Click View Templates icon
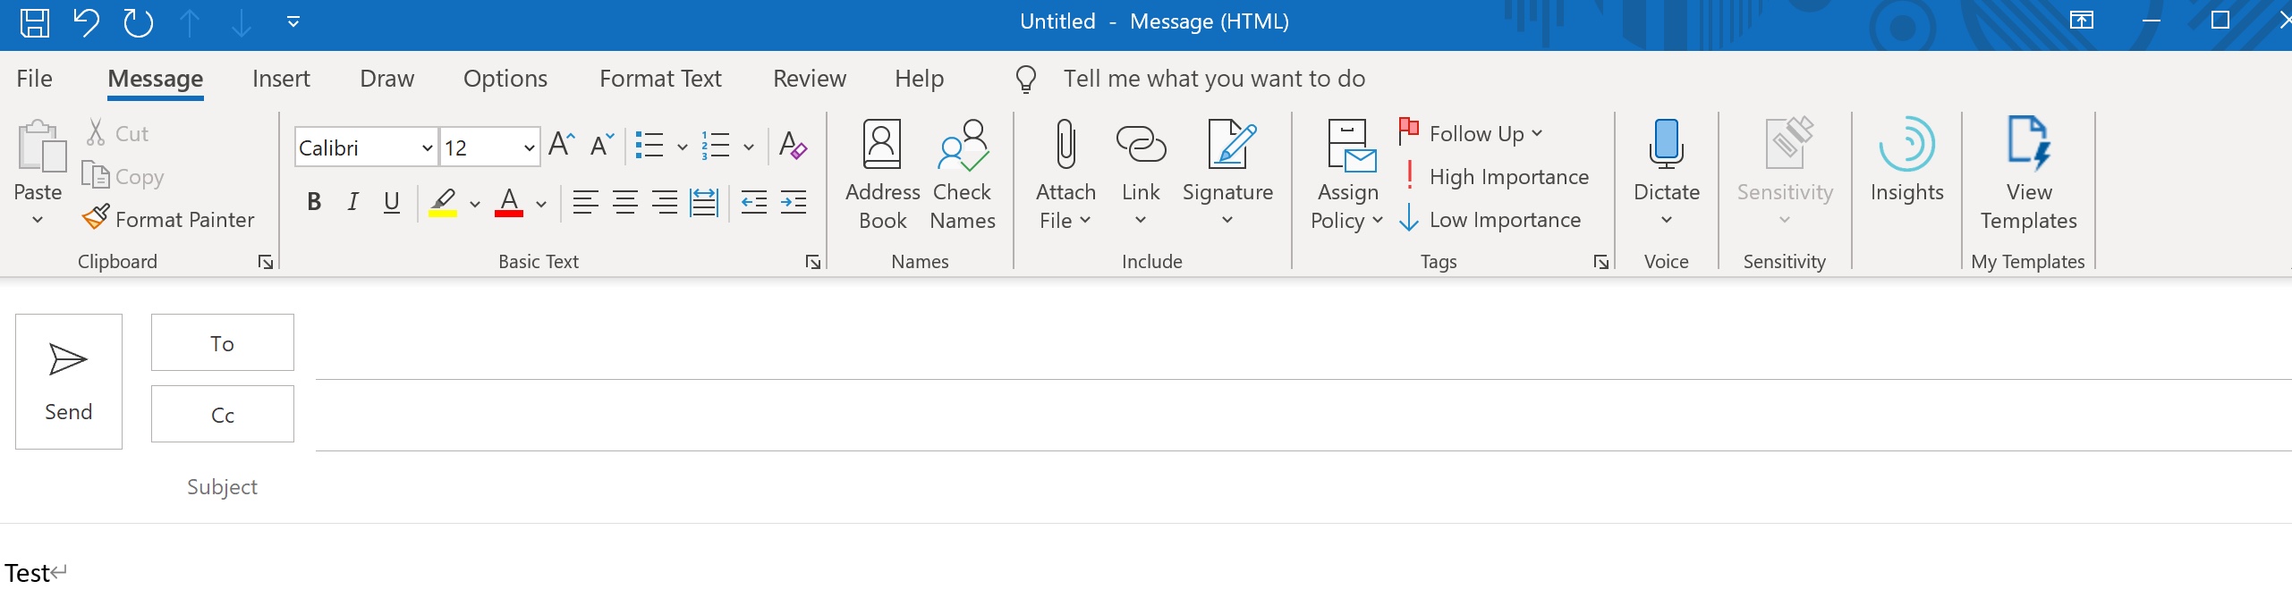The image size is (2292, 606). [2028, 143]
